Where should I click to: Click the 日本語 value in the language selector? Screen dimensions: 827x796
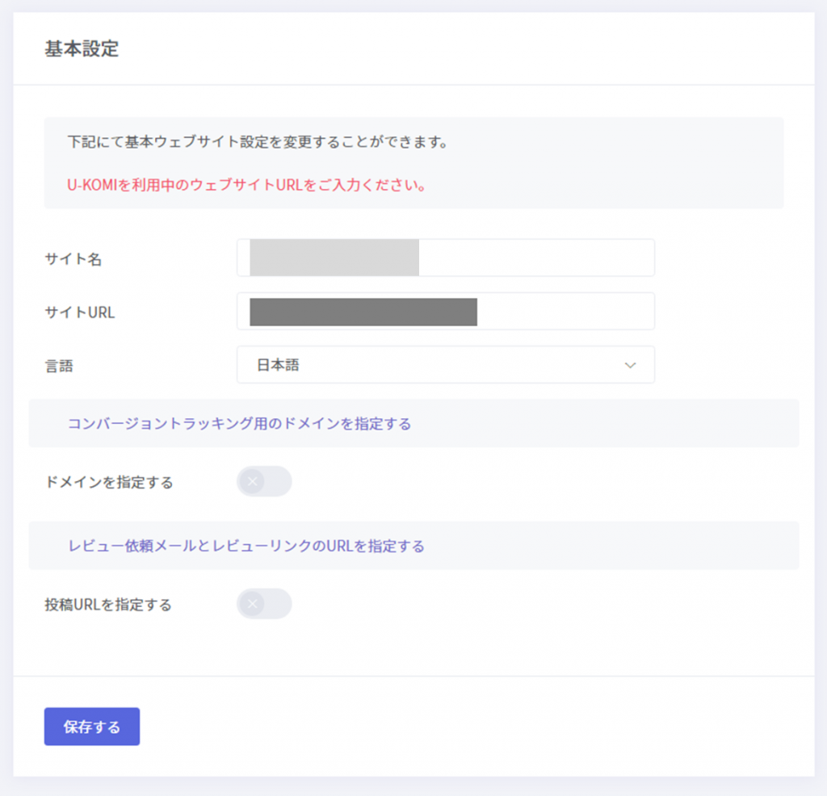coord(279,366)
